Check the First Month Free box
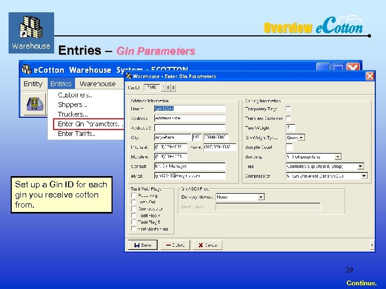 [133, 229]
